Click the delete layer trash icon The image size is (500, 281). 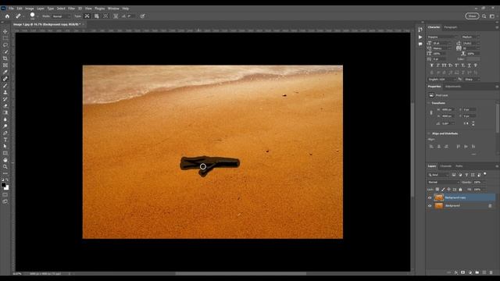[491, 272]
